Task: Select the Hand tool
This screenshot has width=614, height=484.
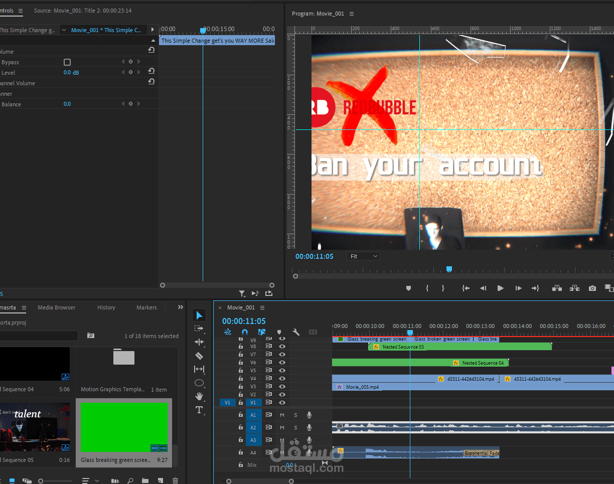Action: (199, 396)
